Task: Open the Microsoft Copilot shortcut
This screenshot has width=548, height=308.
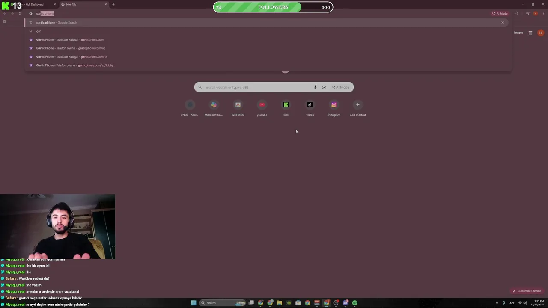Action: [214, 108]
